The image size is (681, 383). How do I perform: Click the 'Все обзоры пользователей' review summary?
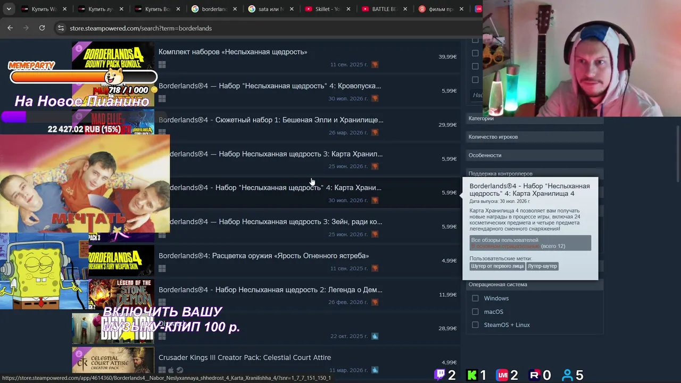point(530,243)
